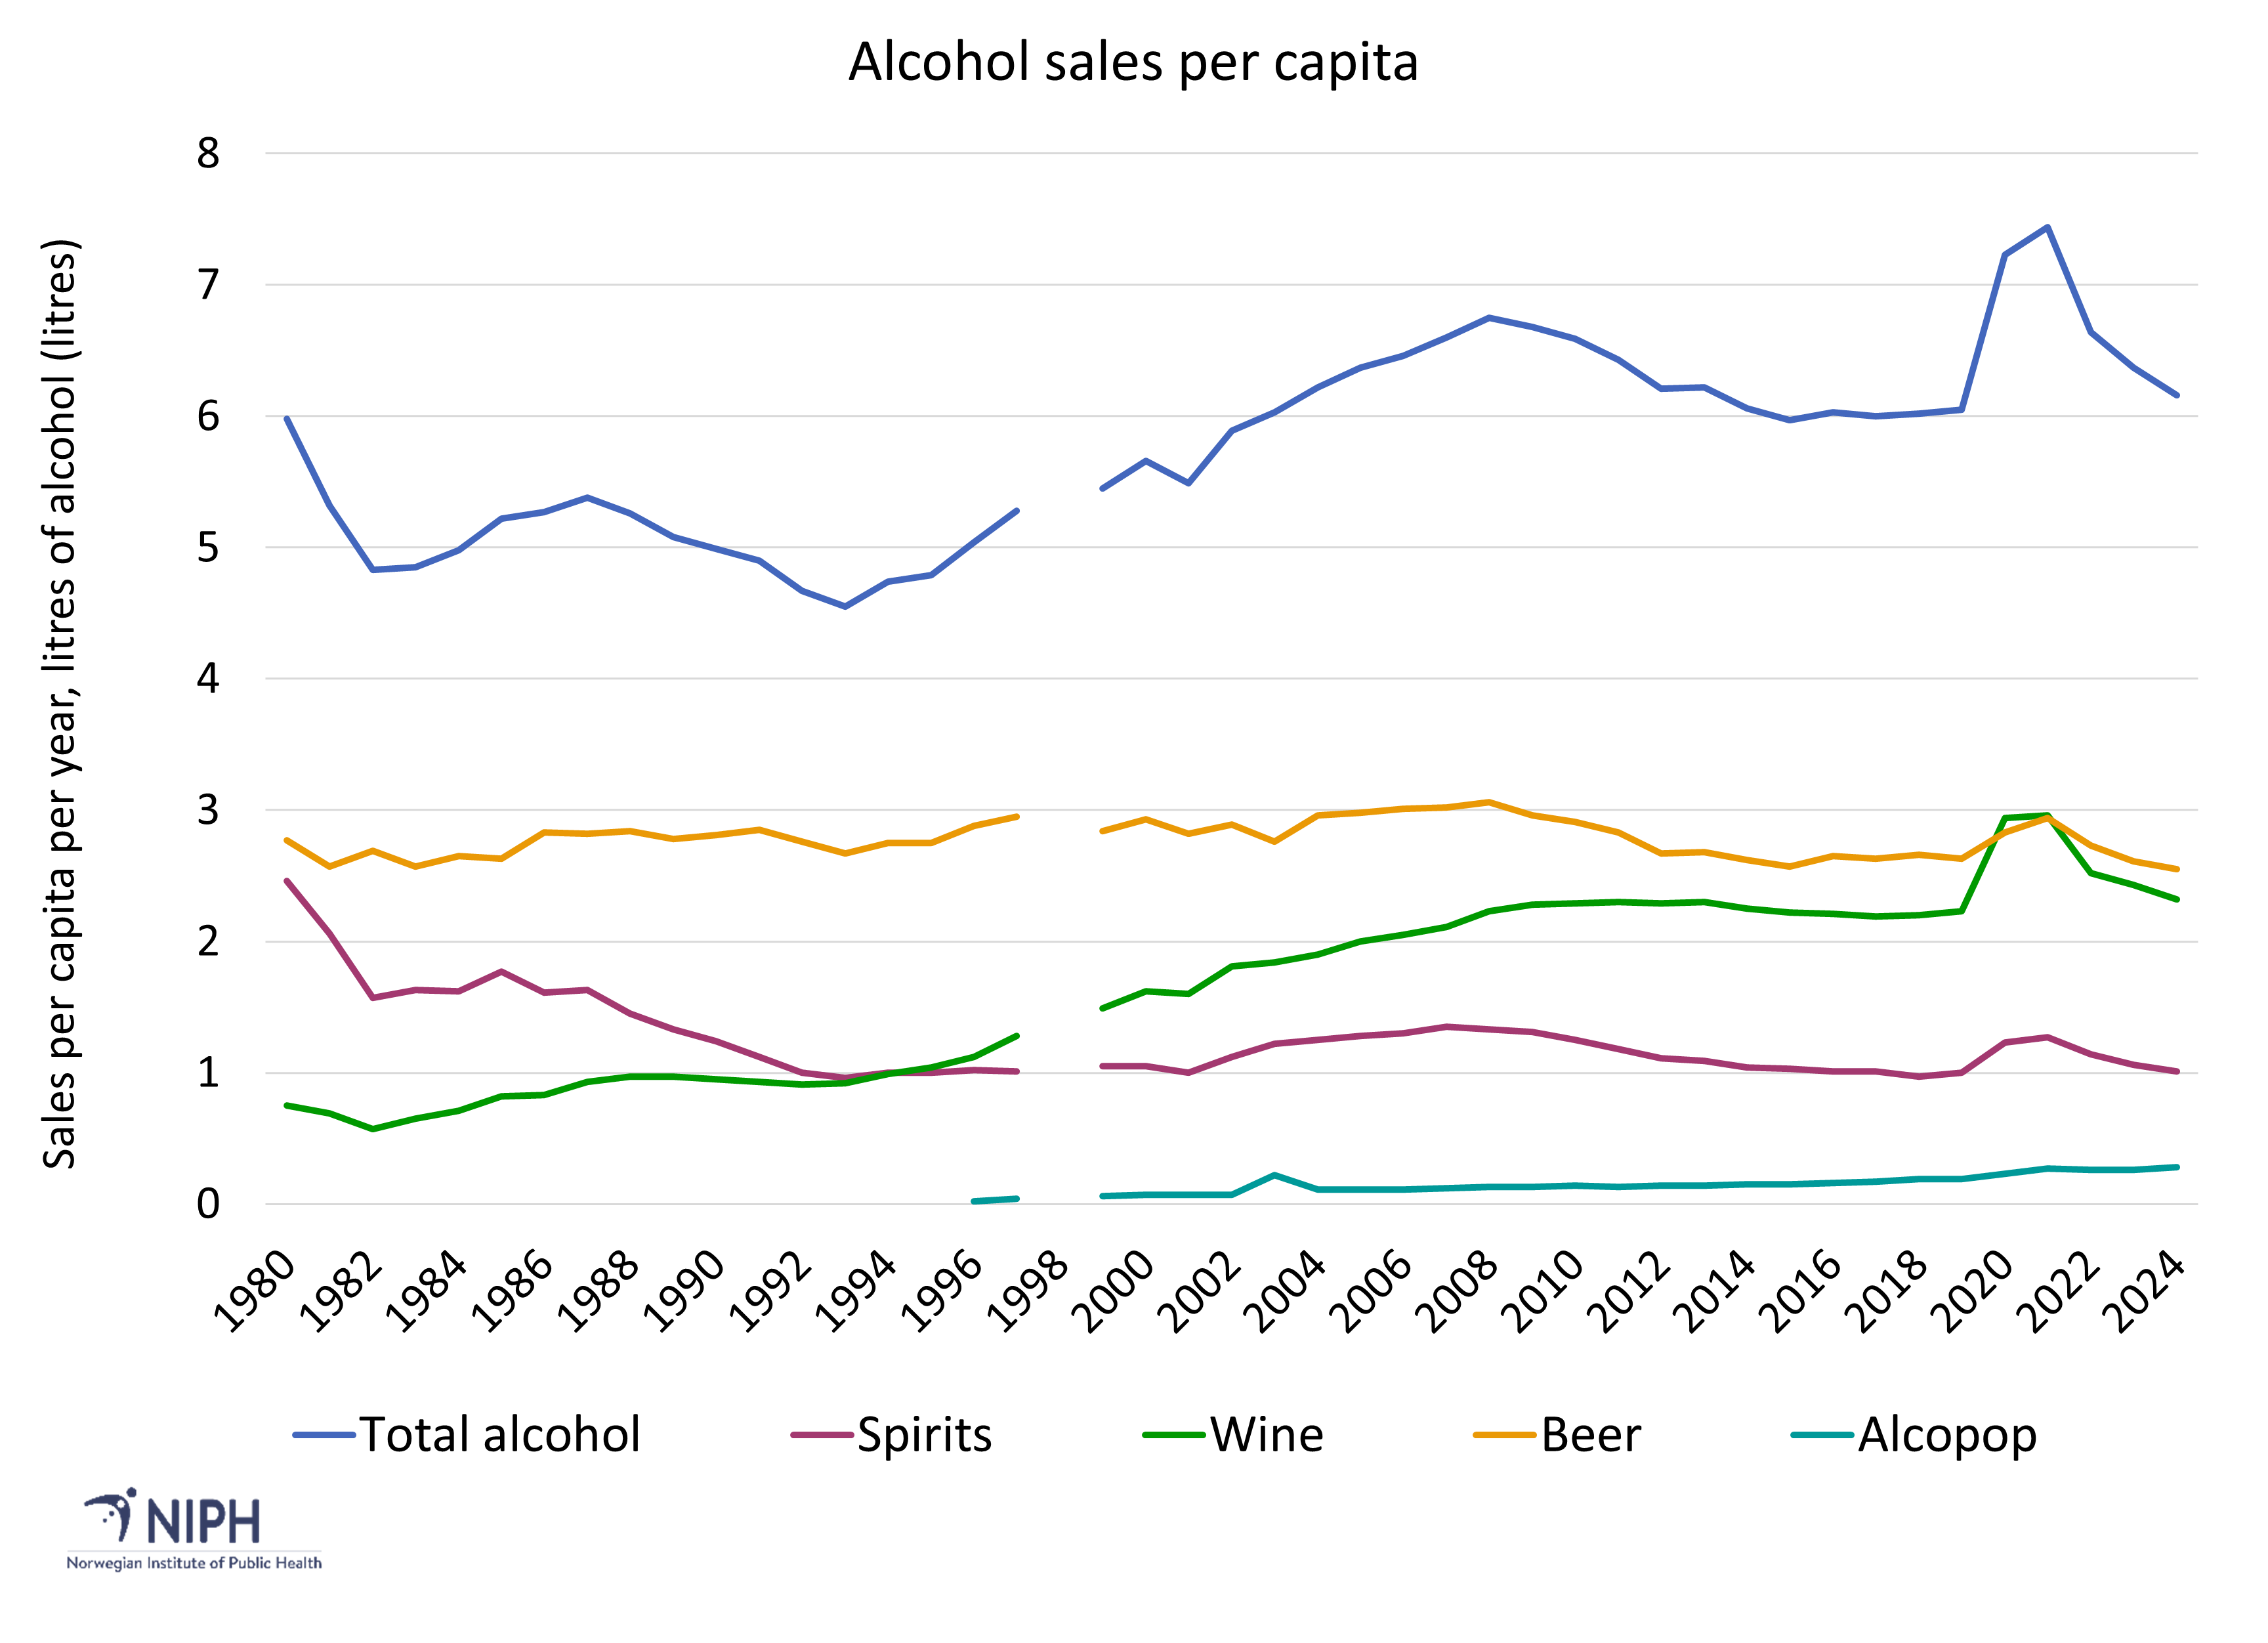Image resolution: width=2268 pixels, height=1643 pixels.
Task: Select the Spirits legend entry
Action: click(923, 1435)
